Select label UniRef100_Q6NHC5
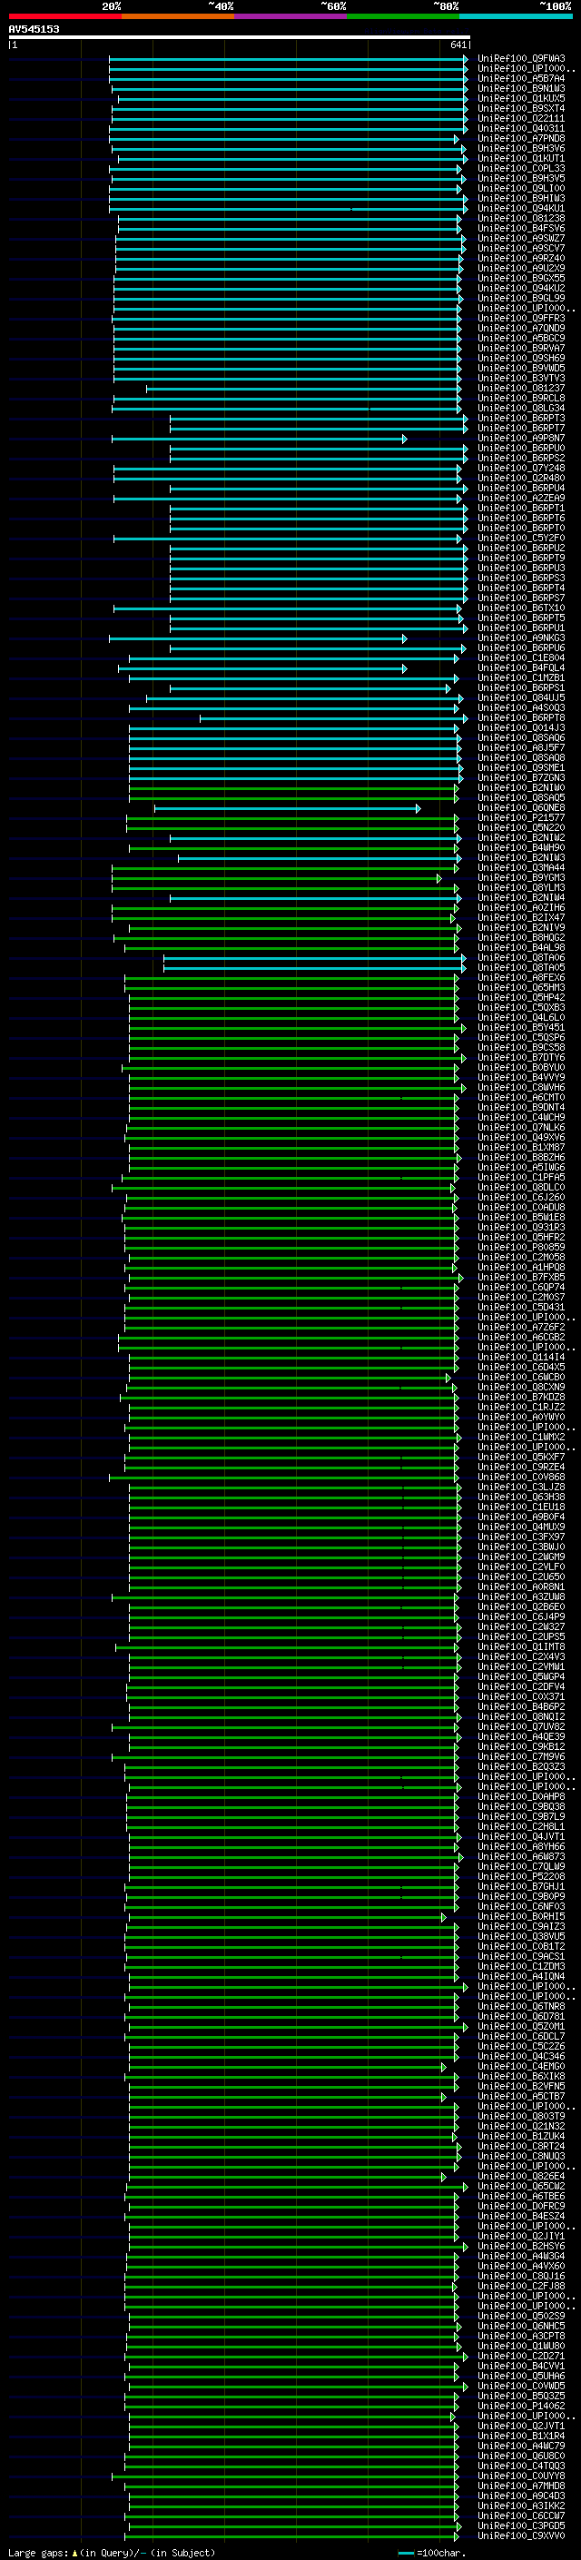The image size is (581, 2560). [521, 2327]
